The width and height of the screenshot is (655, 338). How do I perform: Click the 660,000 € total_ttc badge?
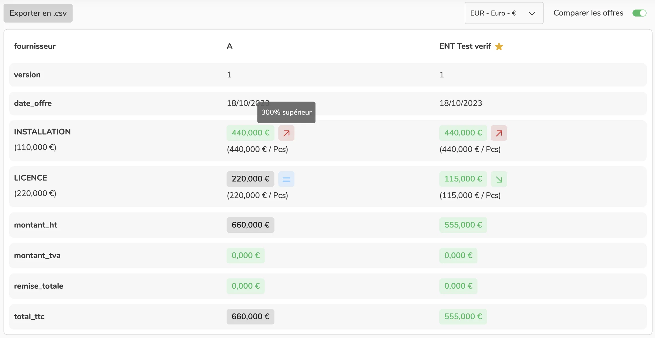click(250, 316)
